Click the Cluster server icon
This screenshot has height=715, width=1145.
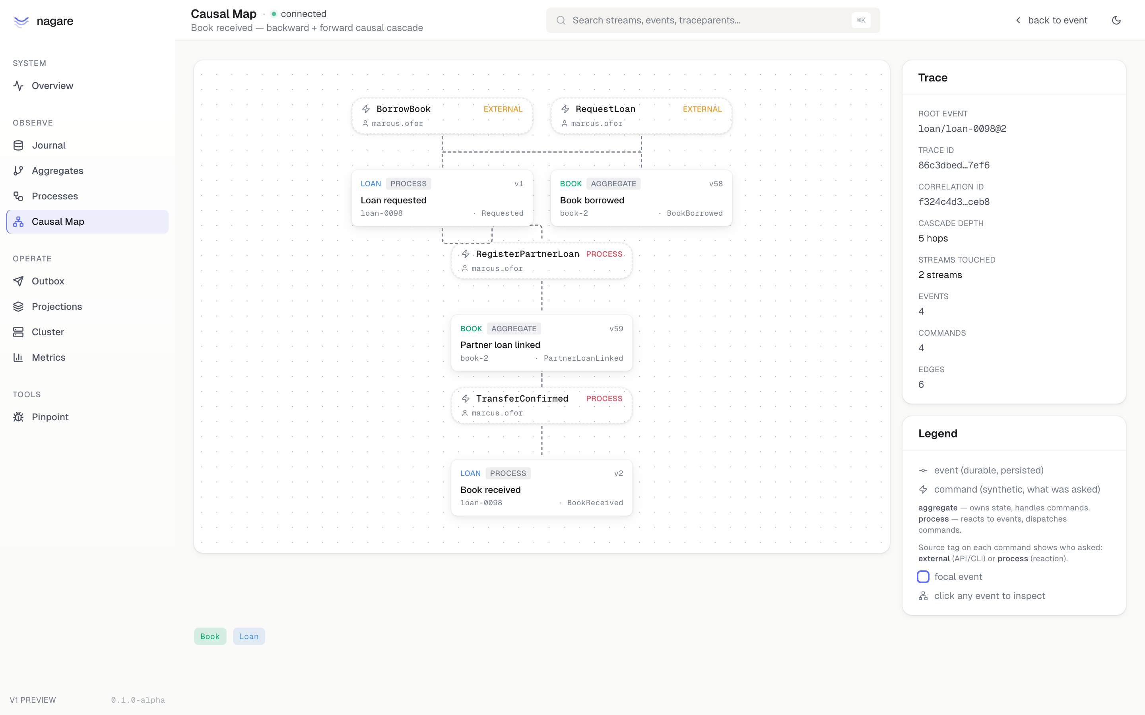click(x=18, y=332)
